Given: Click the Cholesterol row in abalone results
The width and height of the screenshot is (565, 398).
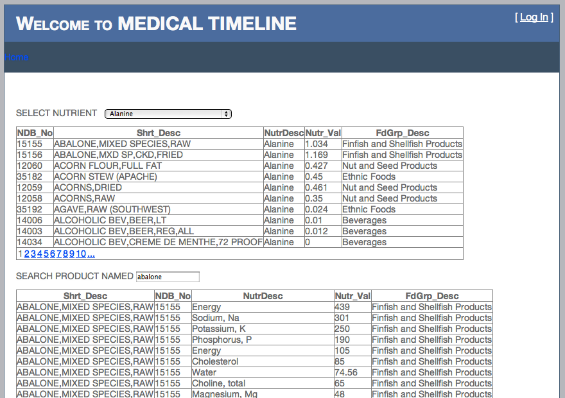Looking at the screenshot, I should [254, 361].
